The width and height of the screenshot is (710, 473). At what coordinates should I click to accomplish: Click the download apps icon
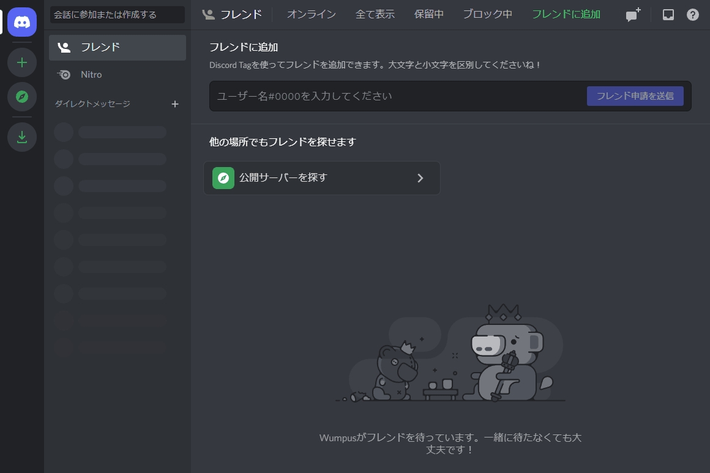tap(22, 137)
